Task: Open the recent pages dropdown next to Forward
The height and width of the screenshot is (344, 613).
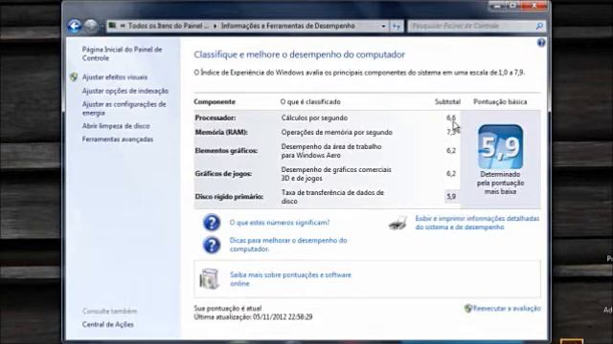Action: point(102,27)
